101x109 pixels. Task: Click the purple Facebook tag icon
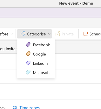pyautogui.click(x=28, y=45)
